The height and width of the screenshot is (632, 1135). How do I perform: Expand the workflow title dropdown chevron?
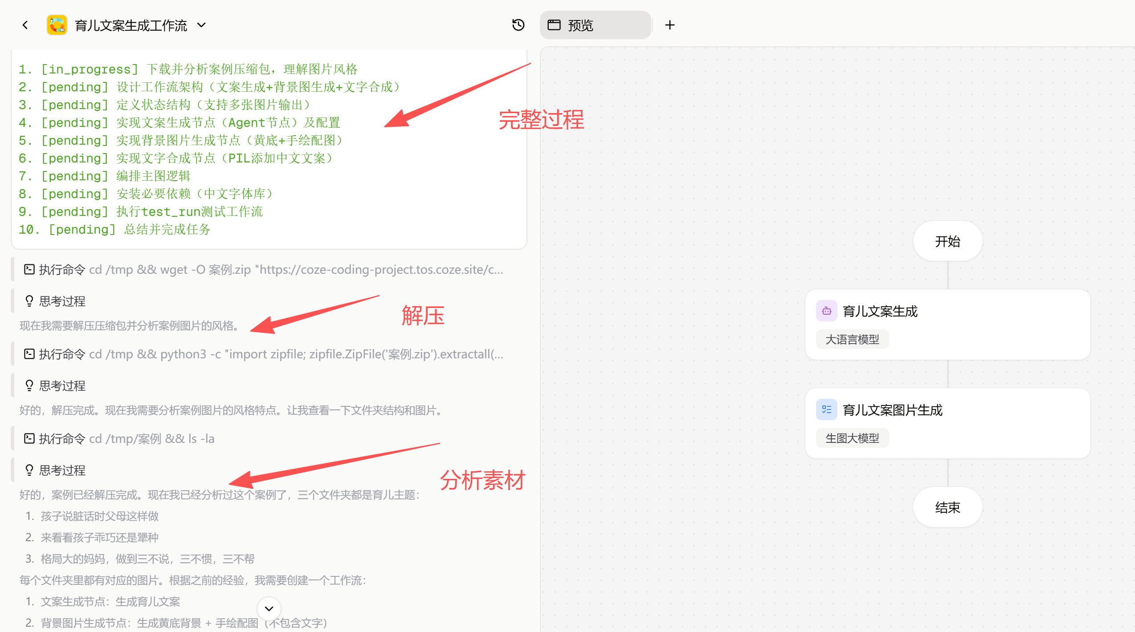click(202, 25)
